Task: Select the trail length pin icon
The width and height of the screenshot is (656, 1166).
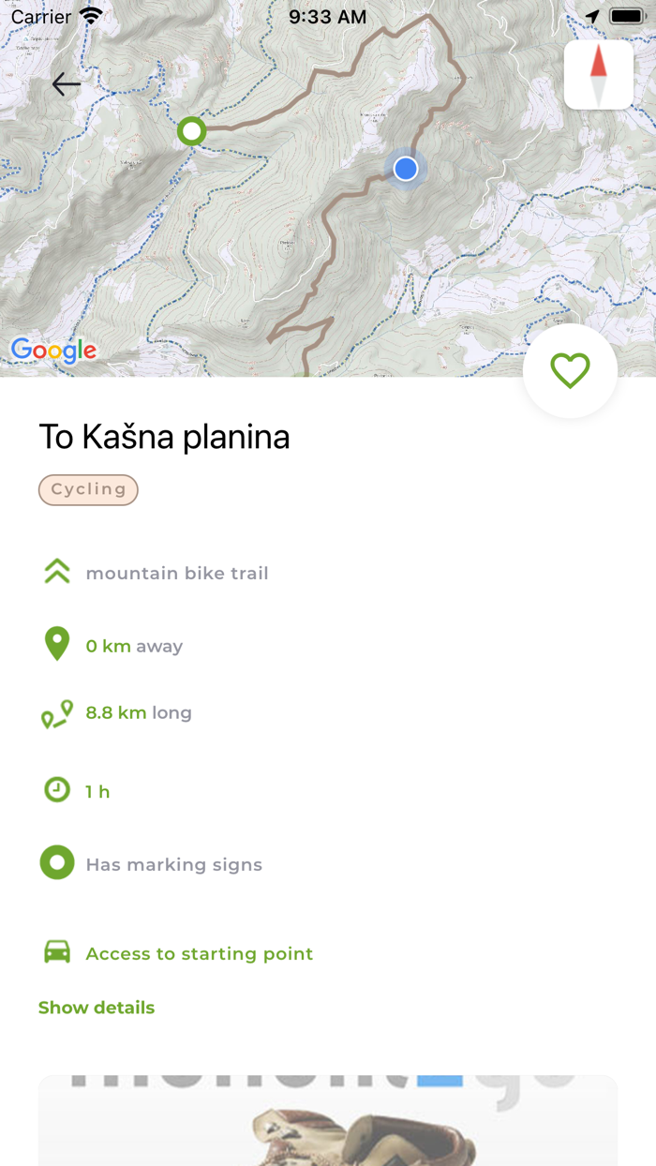Action: (57, 714)
